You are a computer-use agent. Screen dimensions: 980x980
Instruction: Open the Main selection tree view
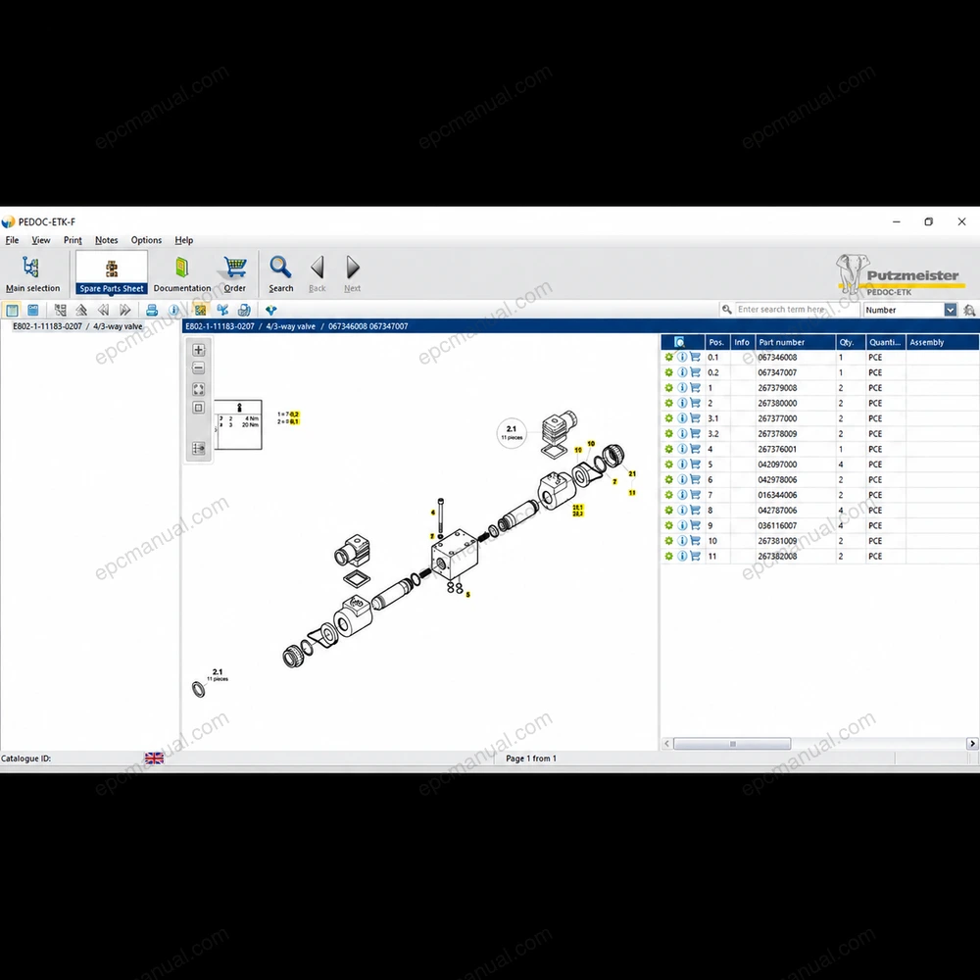pos(32,273)
